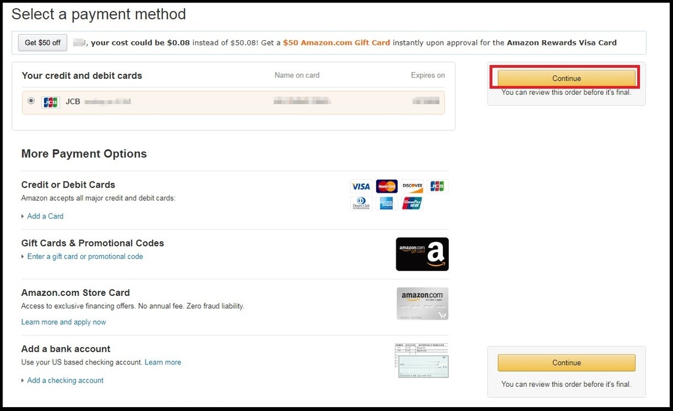Click the Visa card logo
This screenshot has width=673, height=411.
[x=361, y=186]
